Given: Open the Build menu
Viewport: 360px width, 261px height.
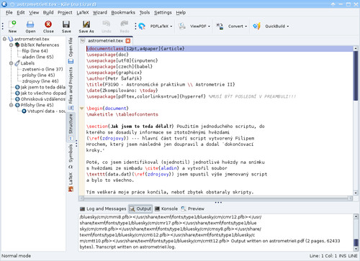Looking at the screenshot, I should click(48, 12).
